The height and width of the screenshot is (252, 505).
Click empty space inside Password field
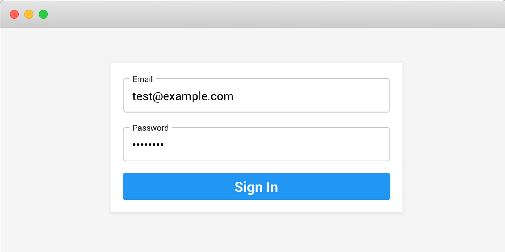coord(276,145)
